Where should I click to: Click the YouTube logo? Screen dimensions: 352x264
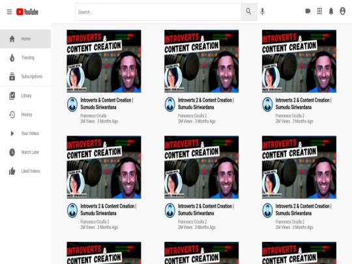tap(27, 12)
